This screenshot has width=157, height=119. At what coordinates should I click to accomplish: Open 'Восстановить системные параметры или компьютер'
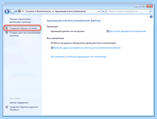coord(78,57)
